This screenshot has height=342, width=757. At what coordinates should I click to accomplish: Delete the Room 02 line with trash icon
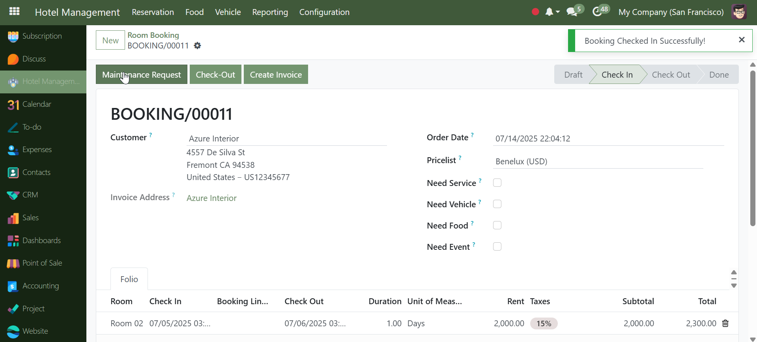coord(725,323)
